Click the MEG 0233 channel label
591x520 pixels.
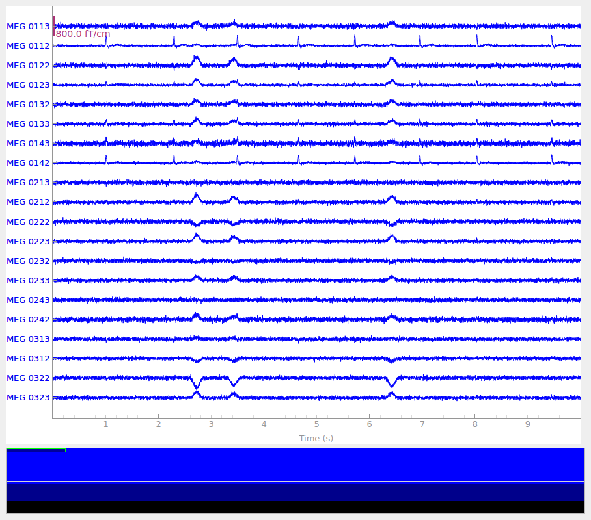28,281
